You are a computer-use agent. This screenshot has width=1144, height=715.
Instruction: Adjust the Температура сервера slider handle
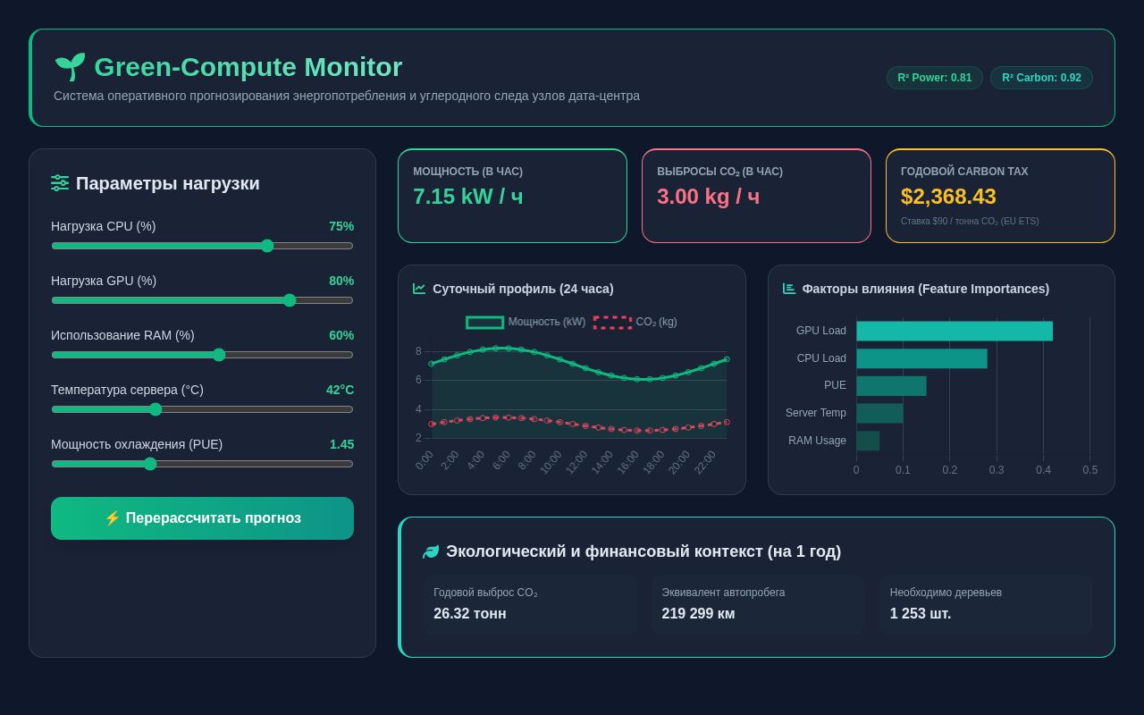[x=156, y=409]
